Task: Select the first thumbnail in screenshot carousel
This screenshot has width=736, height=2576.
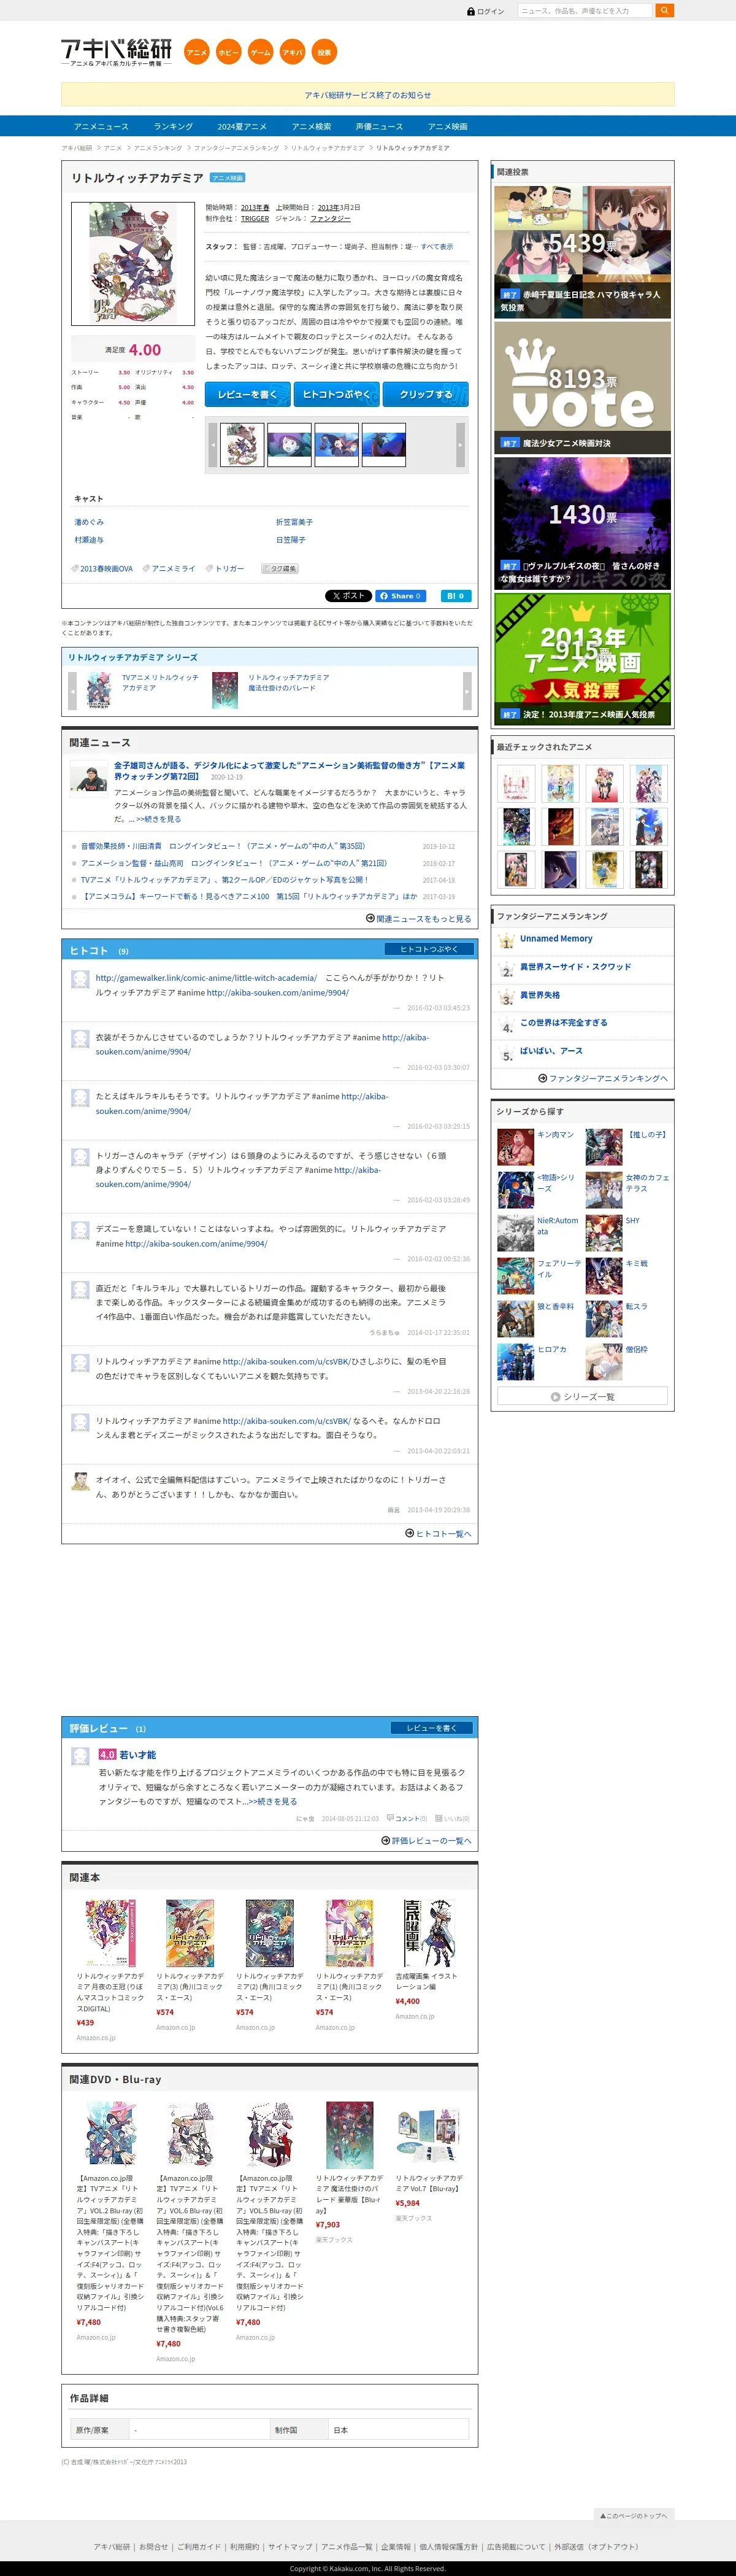Action: [x=242, y=445]
